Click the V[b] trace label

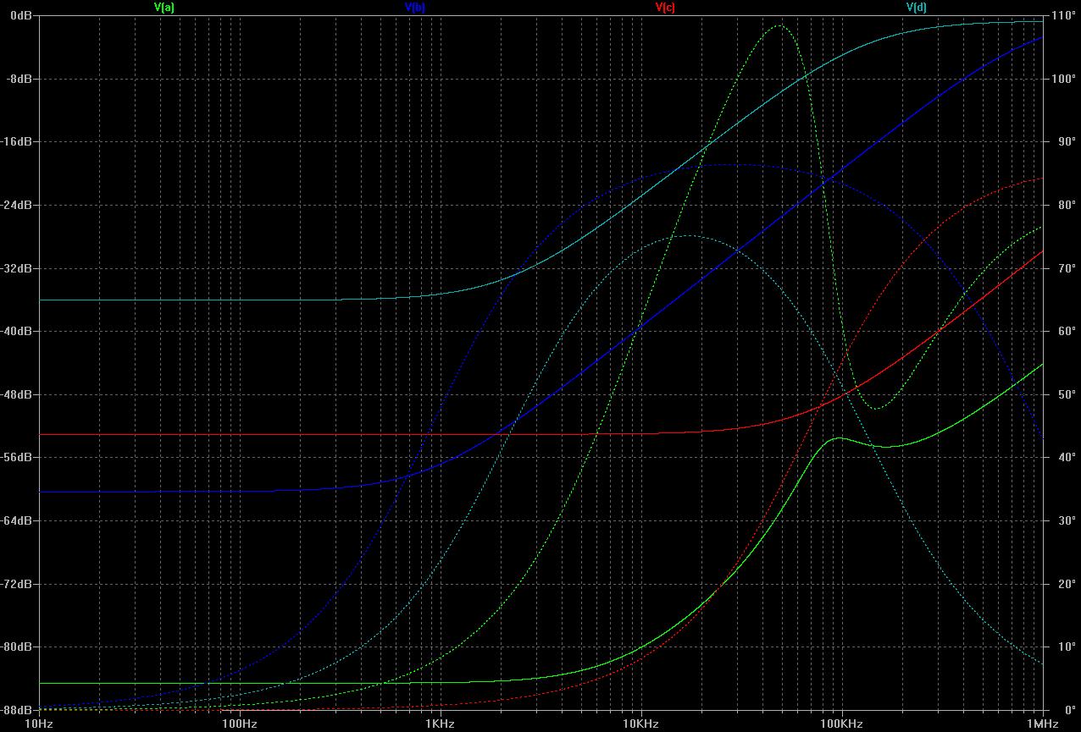[x=415, y=7]
